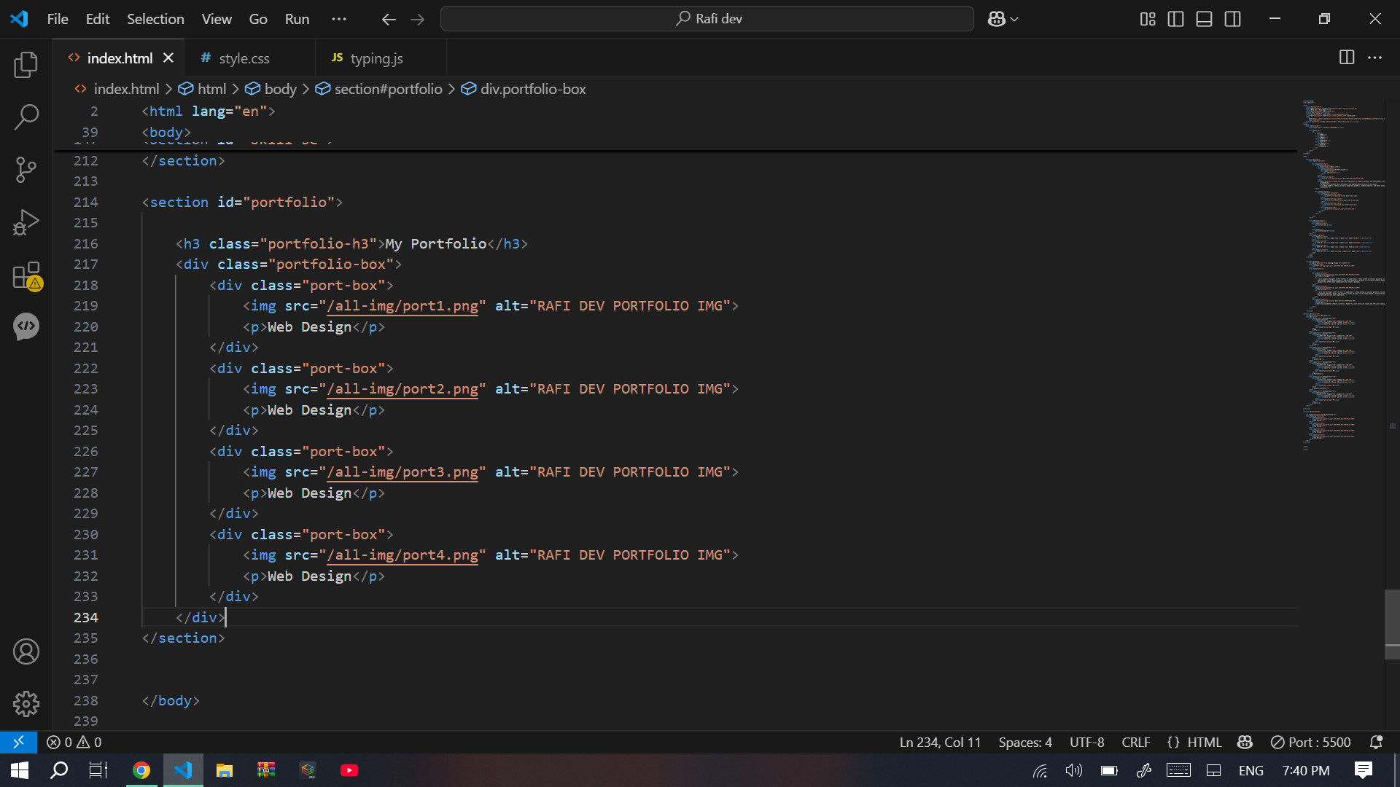Open editor More Actions ellipsis
The height and width of the screenshot is (787, 1400).
tap(1375, 58)
